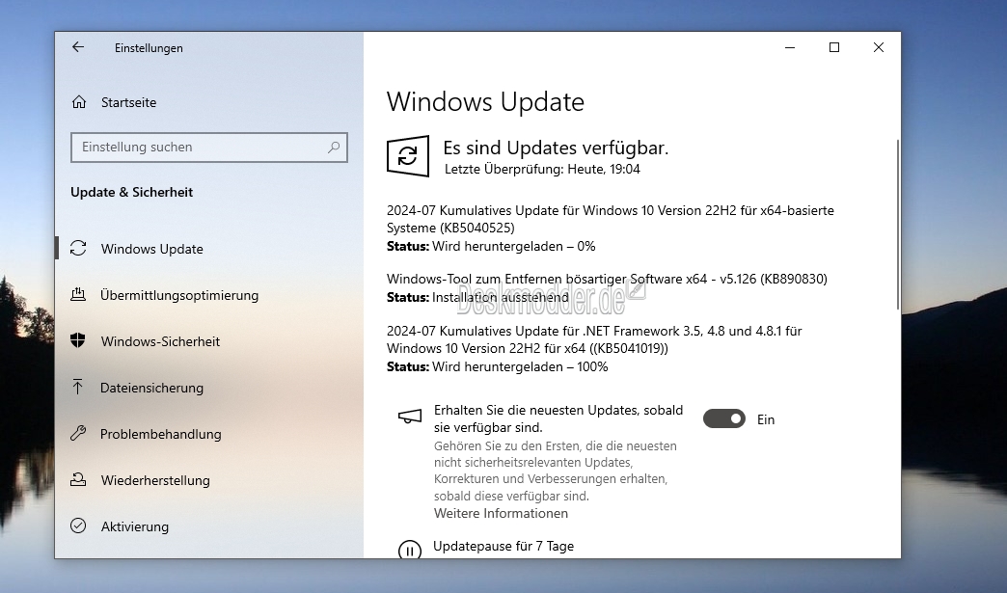
Task: Go to Aktivierung
Action: click(x=135, y=526)
